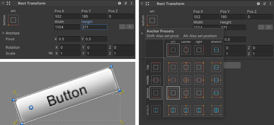
Task: Click the Pos Y field above Button preview
Action: click(94, 16)
